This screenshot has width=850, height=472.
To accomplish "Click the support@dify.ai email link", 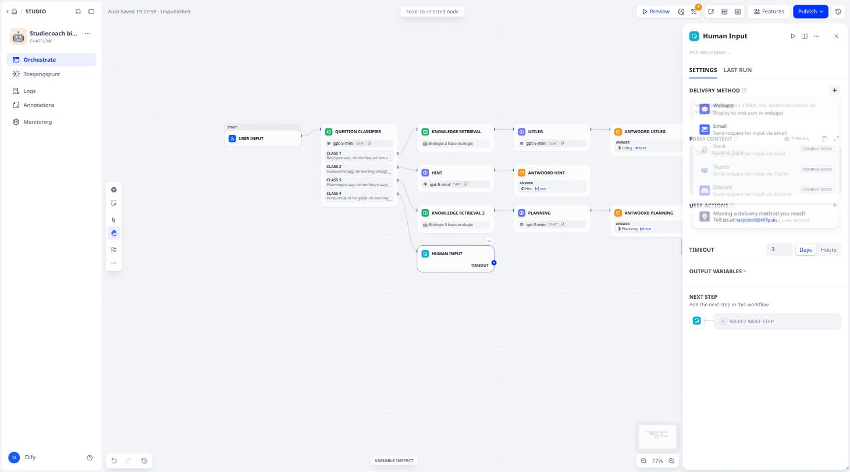I will [756, 220].
